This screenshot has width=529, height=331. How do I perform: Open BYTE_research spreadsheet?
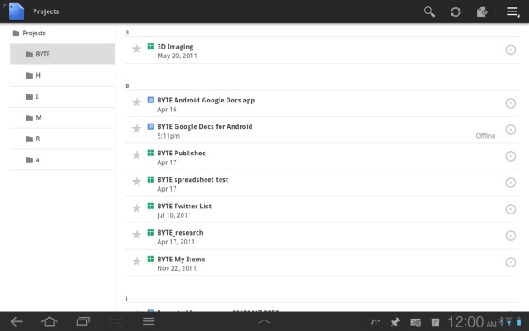click(x=322, y=236)
